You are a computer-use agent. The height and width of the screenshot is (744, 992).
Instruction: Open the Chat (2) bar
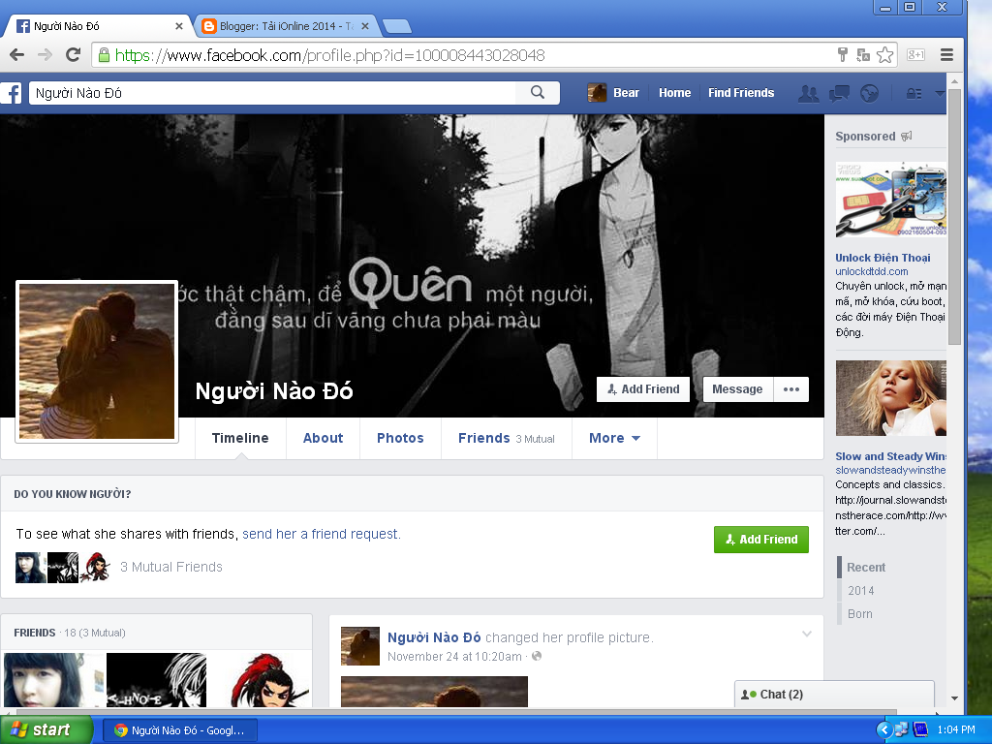click(x=834, y=694)
